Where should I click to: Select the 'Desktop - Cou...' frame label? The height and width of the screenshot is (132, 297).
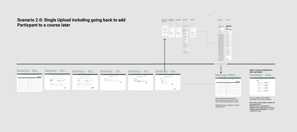pyautogui.click(x=261, y=75)
